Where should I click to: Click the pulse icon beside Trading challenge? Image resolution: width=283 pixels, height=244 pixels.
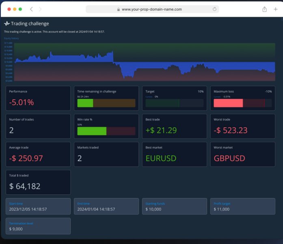click(x=7, y=24)
